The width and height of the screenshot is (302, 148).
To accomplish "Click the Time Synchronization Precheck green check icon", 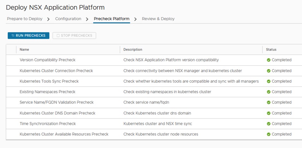I will click(268, 124).
